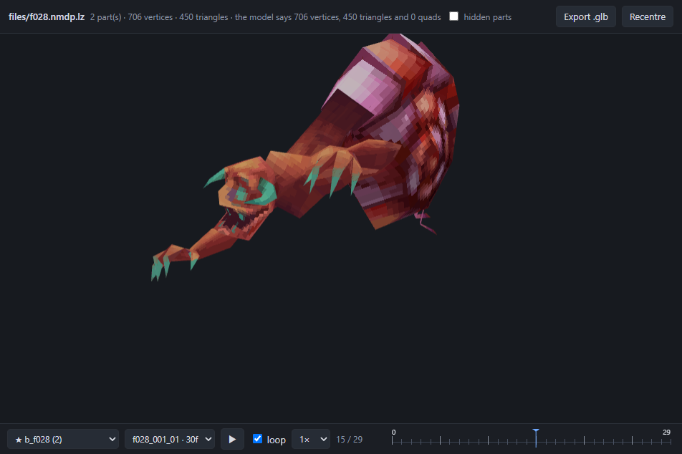Click the 'loop' label text
Screen dimensions: 682x454
(277, 440)
